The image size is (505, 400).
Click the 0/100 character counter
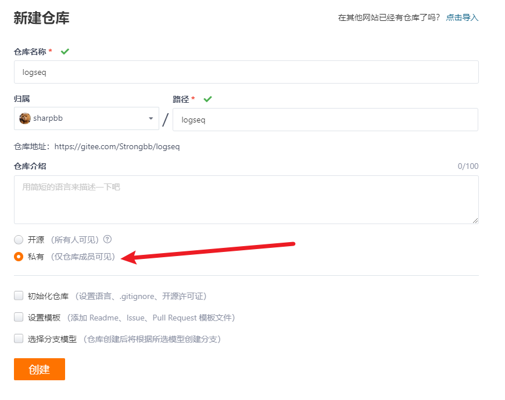tap(468, 167)
